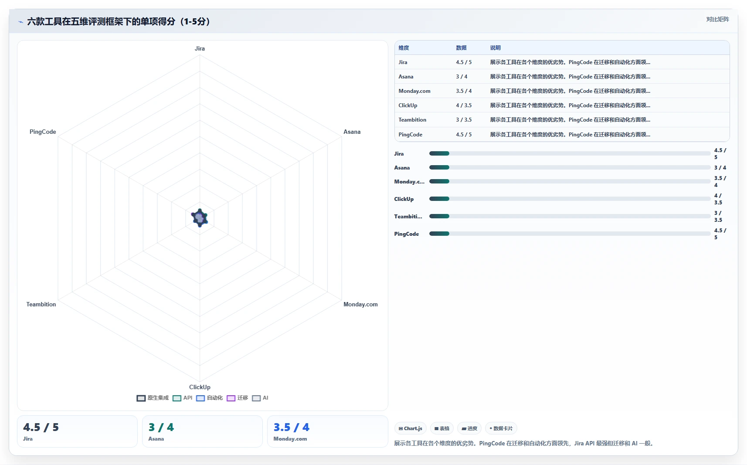Click the ClickUp progress bar
Image resolution: width=747 pixels, height=465 pixels.
570,199
